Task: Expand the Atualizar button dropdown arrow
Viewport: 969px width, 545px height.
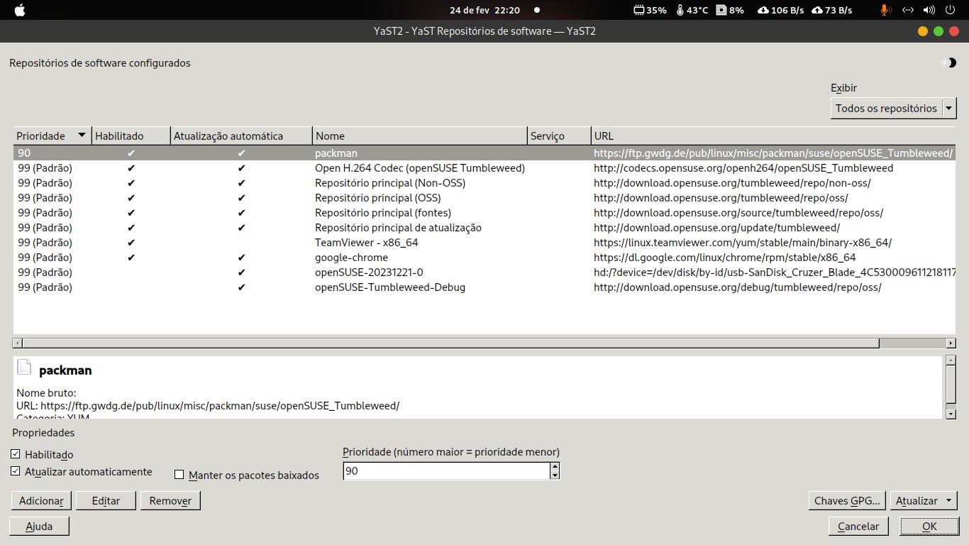Action: tap(948, 500)
